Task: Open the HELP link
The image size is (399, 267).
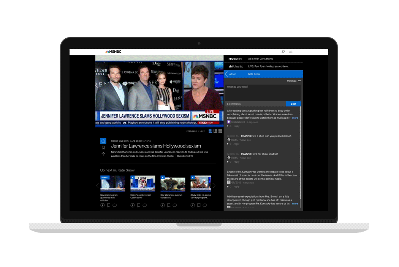Action: pyautogui.click(x=202, y=131)
